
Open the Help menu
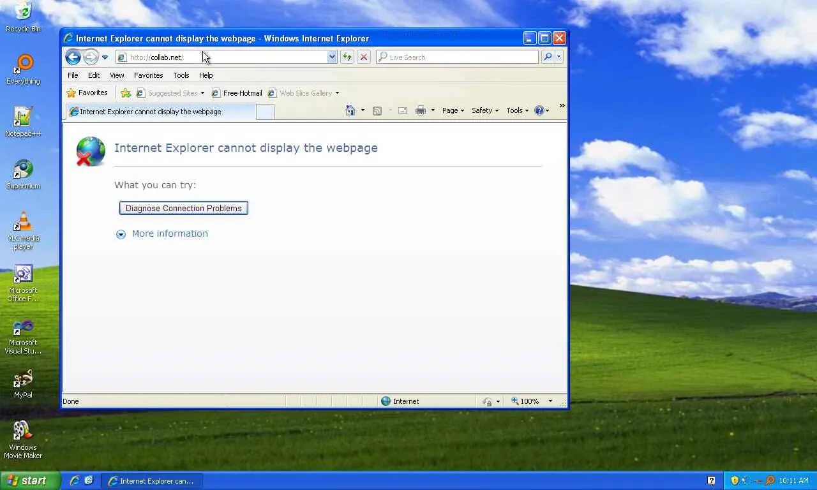tap(206, 75)
